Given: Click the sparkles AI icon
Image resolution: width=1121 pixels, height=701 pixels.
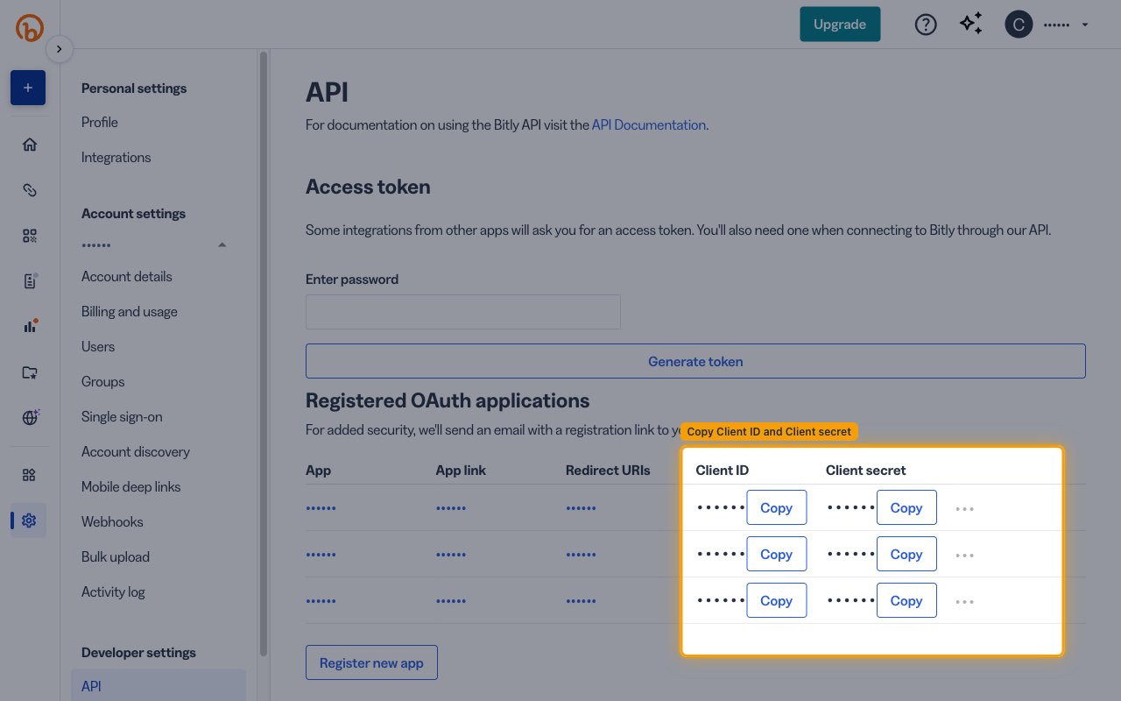Looking at the screenshot, I should pyautogui.click(x=971, y=25).
